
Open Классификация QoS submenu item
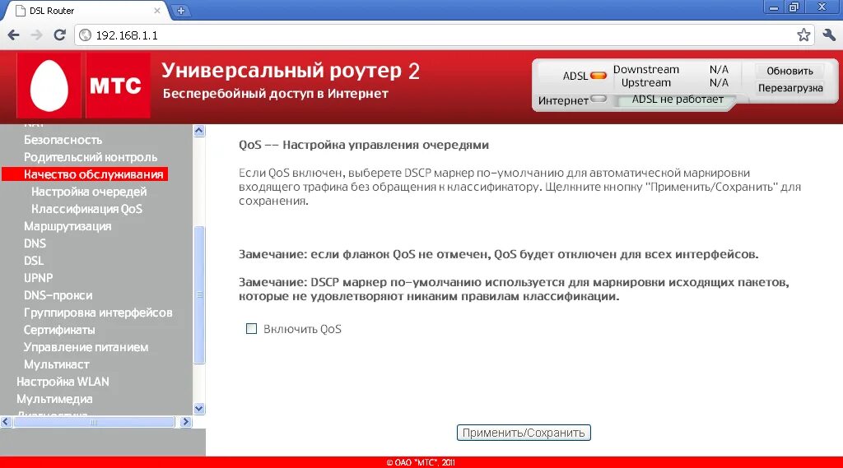point(86,208)
